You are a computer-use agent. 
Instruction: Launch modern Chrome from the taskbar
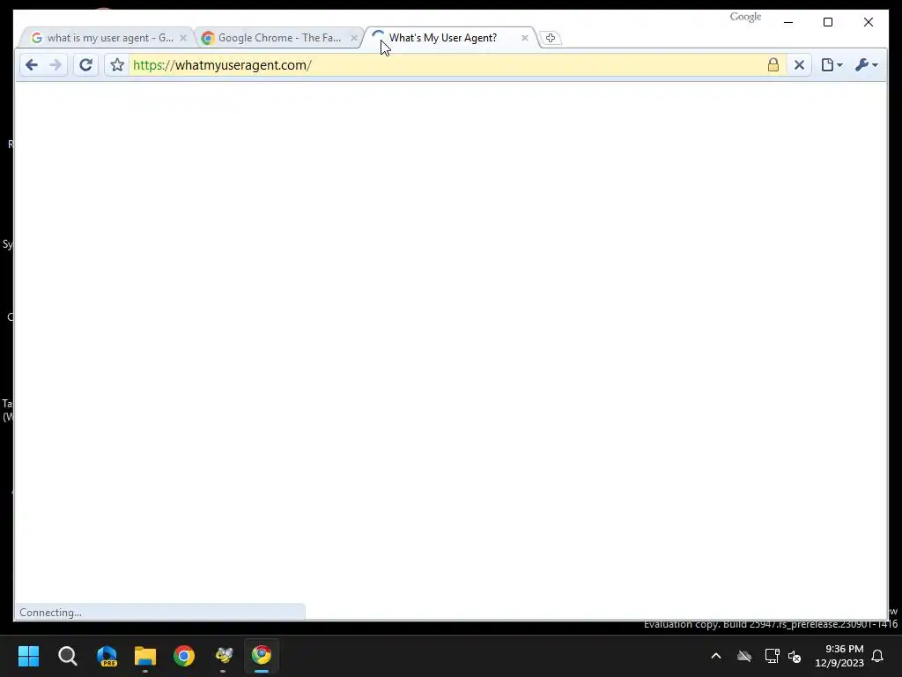[x=184, y=656]
